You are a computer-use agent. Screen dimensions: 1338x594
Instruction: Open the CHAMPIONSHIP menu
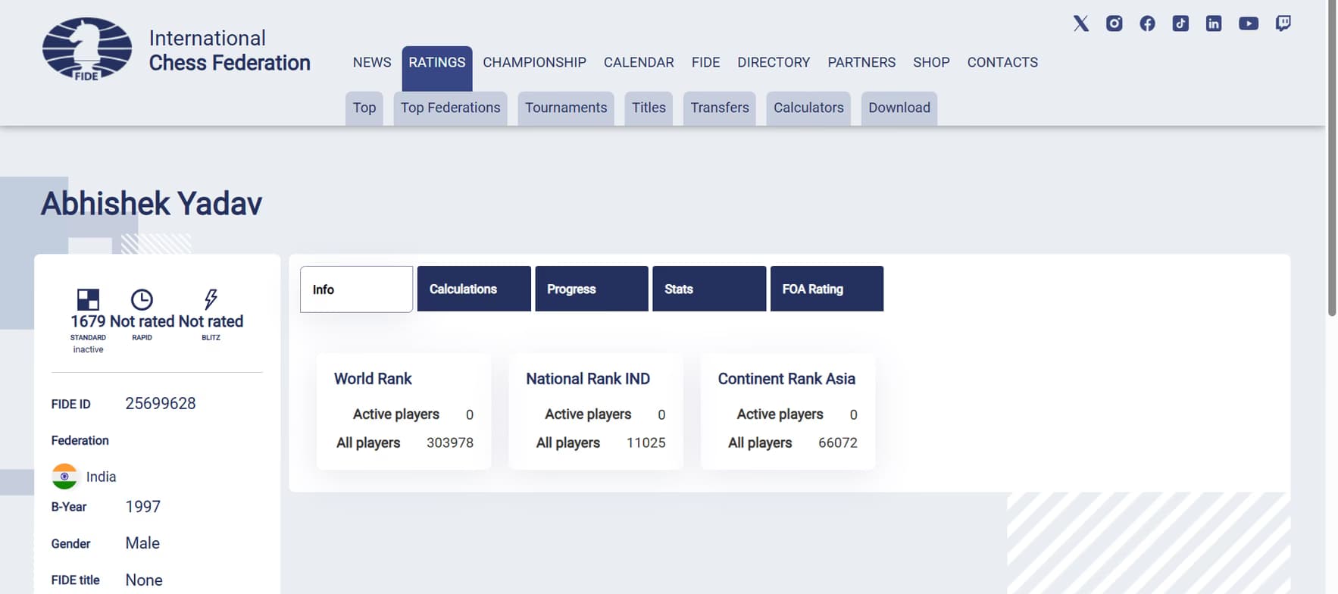[x=534, y=62]
